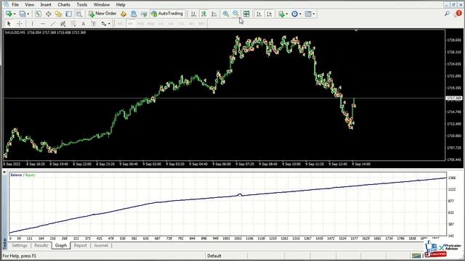Select the Text Label tool
Image resolution: width=465 pixels, height=261 pixels.
point(94,24)
